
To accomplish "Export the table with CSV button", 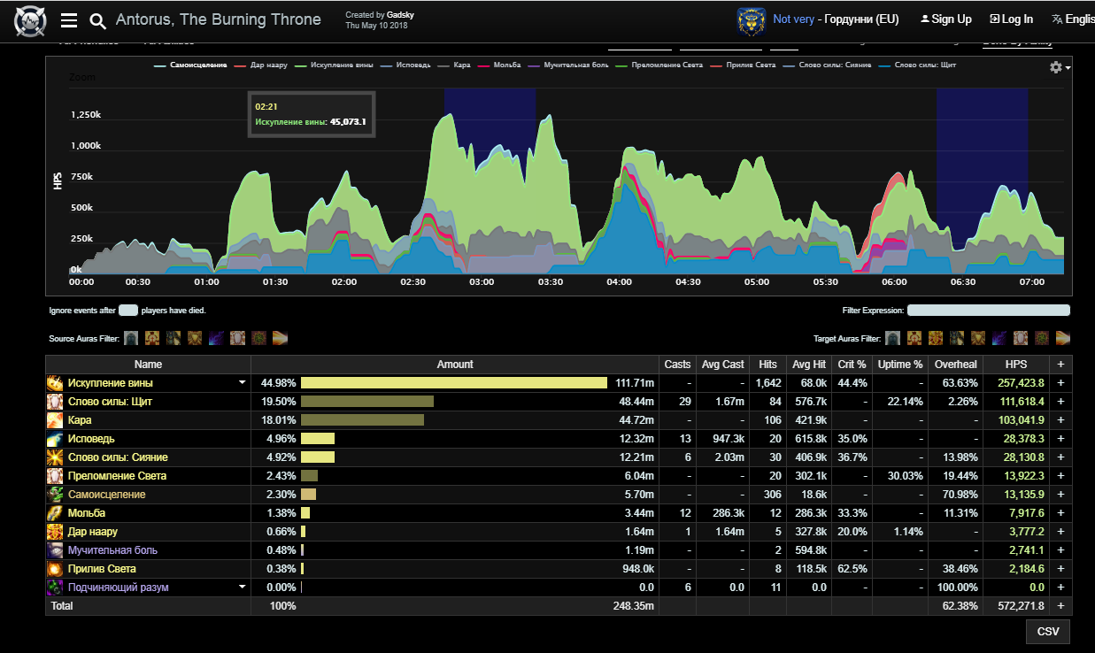I will click(x=1048, y=632).
